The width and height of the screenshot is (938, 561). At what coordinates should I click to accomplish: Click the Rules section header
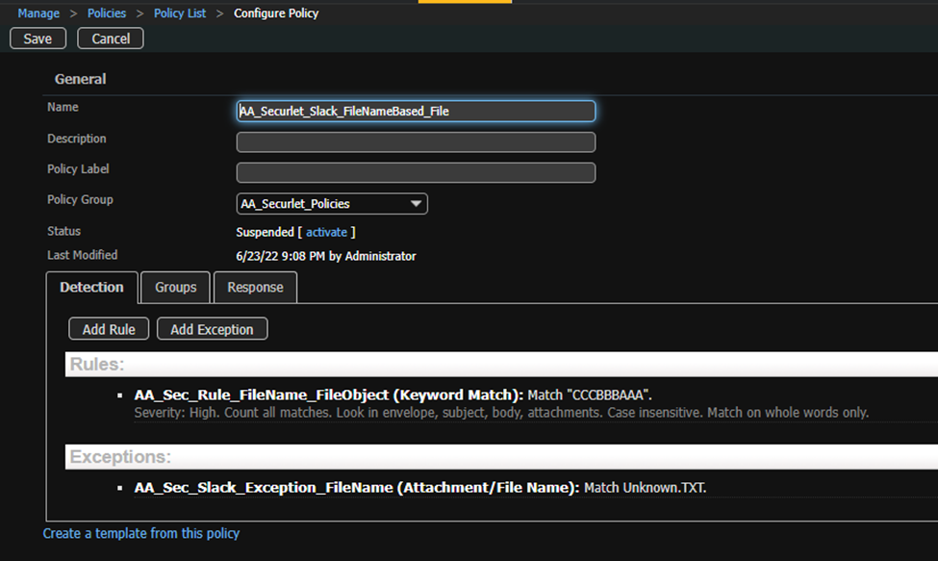tap(96, 365)
